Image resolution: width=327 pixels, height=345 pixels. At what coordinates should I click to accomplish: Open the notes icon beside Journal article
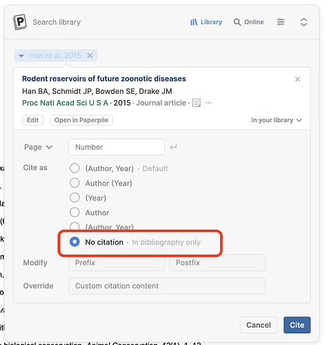197,103
